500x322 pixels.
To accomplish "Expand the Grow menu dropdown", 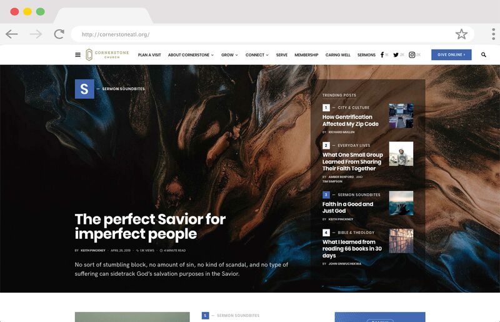I will pos(229,55).
